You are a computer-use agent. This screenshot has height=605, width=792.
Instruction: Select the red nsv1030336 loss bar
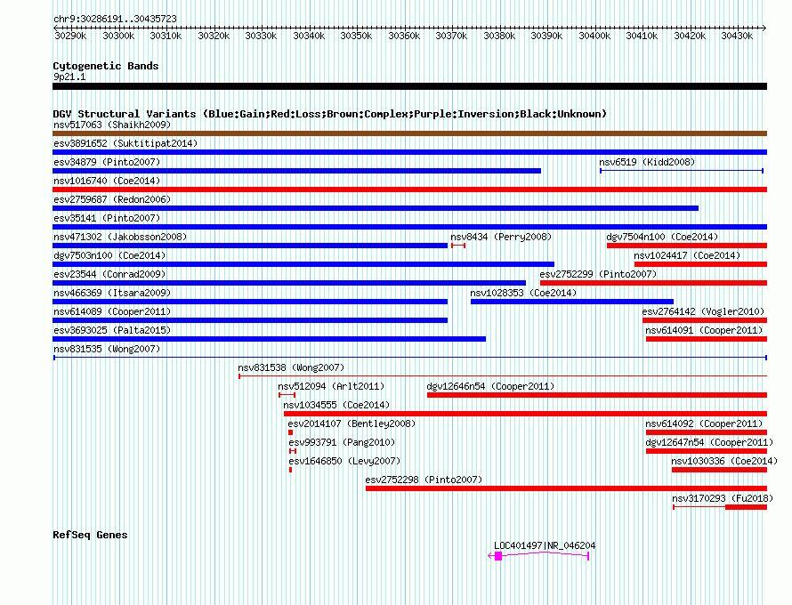tap(719, 470)
